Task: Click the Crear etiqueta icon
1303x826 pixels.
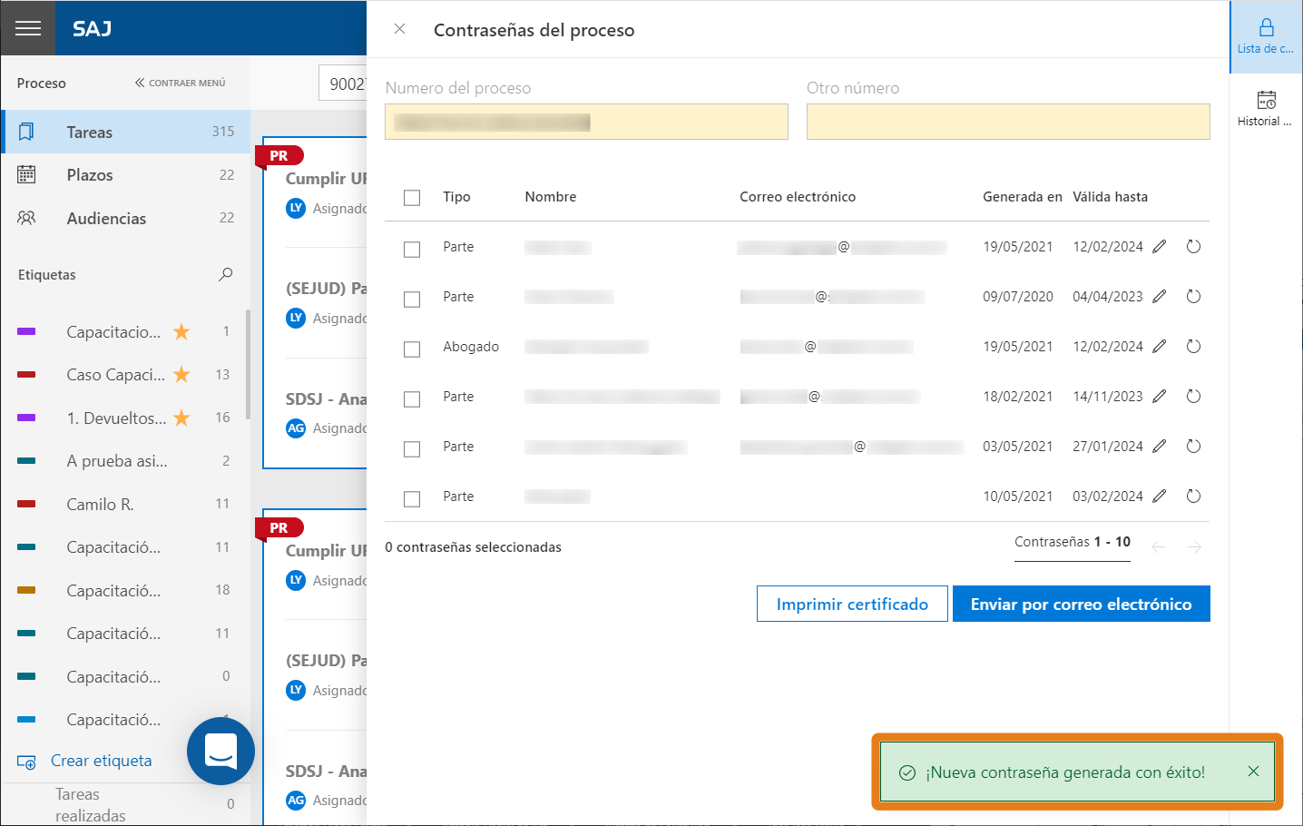Action: [26, 762]
